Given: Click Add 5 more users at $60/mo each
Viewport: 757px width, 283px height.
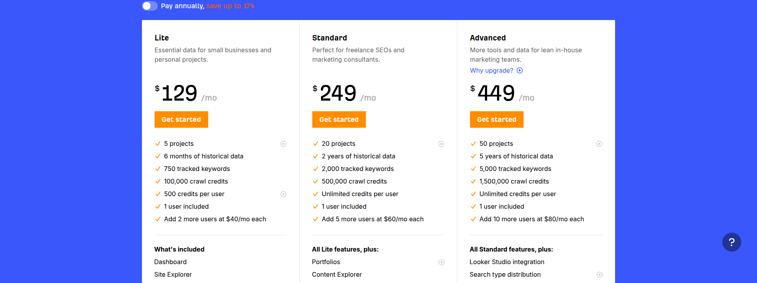Looking at the screenshot, I should click(373, 219).
